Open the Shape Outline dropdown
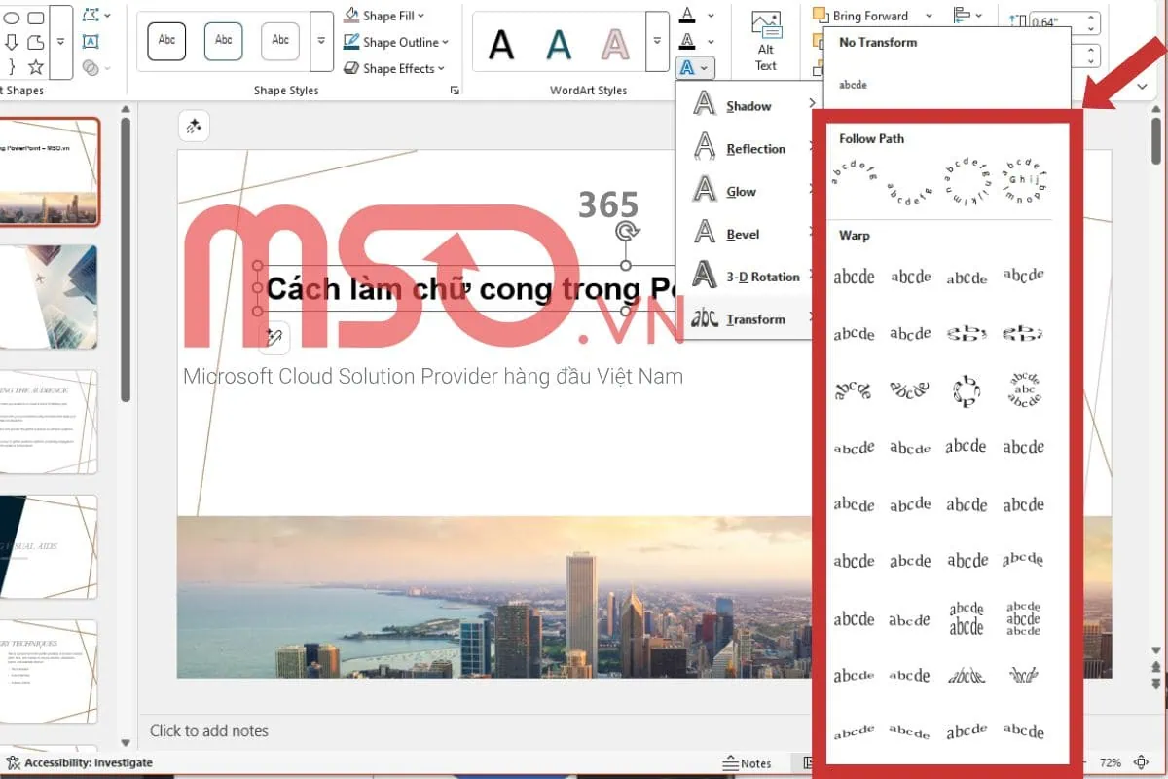This screenshot has height=779, width=1168. [x=396, y=42]
